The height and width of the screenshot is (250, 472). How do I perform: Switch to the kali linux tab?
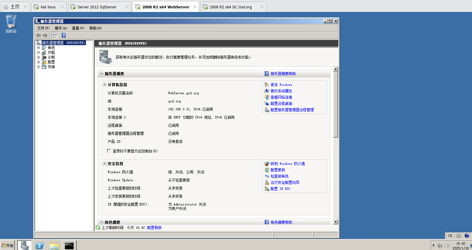[x=48, y=7]
